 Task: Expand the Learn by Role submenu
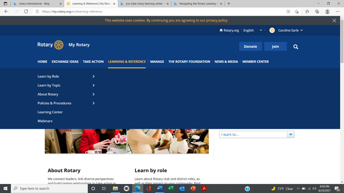pos(93,77)
